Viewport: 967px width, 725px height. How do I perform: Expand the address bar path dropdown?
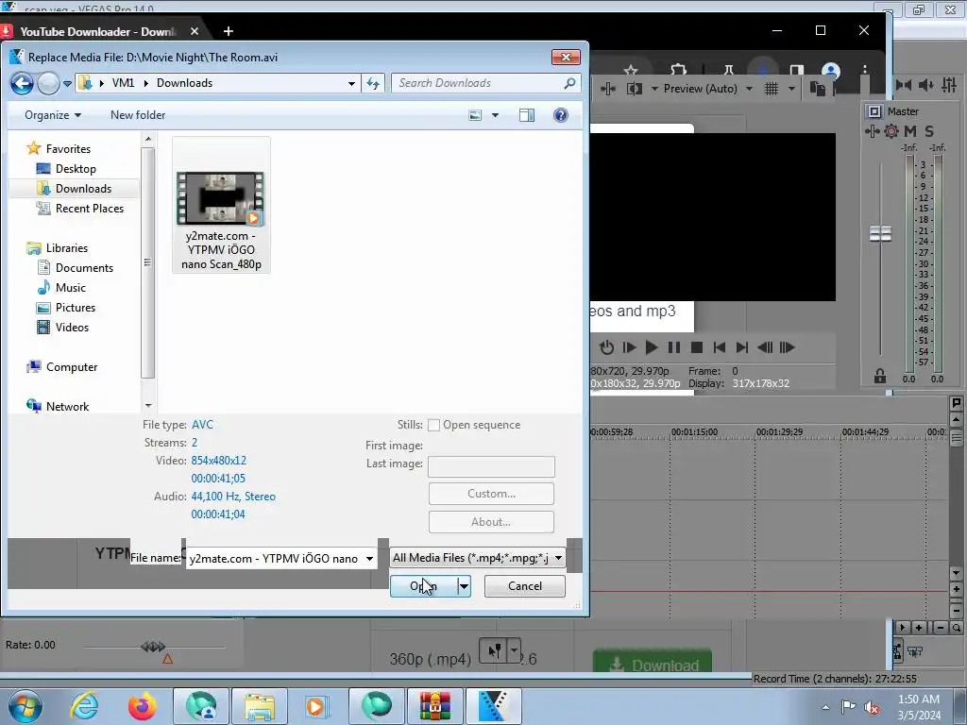(x=351, y=83)
